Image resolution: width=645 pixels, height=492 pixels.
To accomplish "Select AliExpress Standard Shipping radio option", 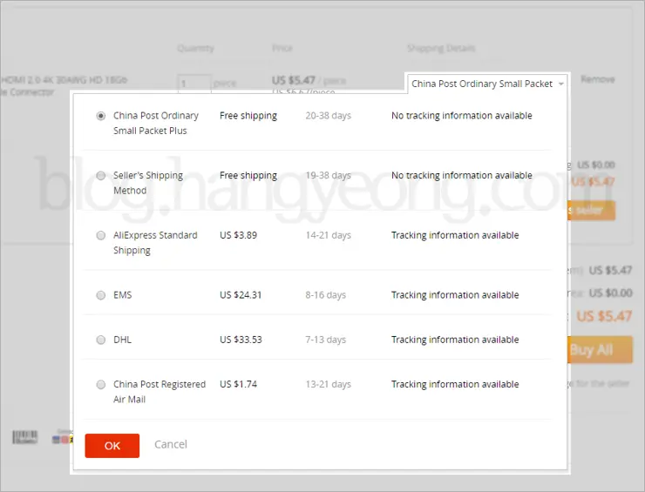I will pyautogui.click(x=101, y=235).
